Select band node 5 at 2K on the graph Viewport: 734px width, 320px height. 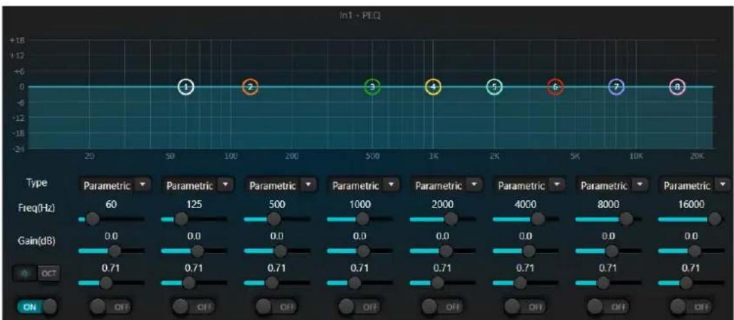(x=494, y=87)
